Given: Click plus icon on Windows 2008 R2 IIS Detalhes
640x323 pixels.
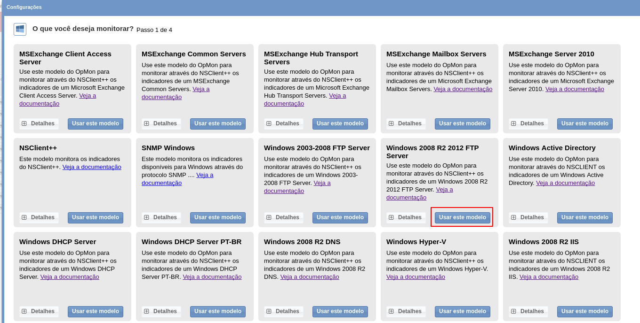Looking at the screenshot, I should click(x=513, y=311).
